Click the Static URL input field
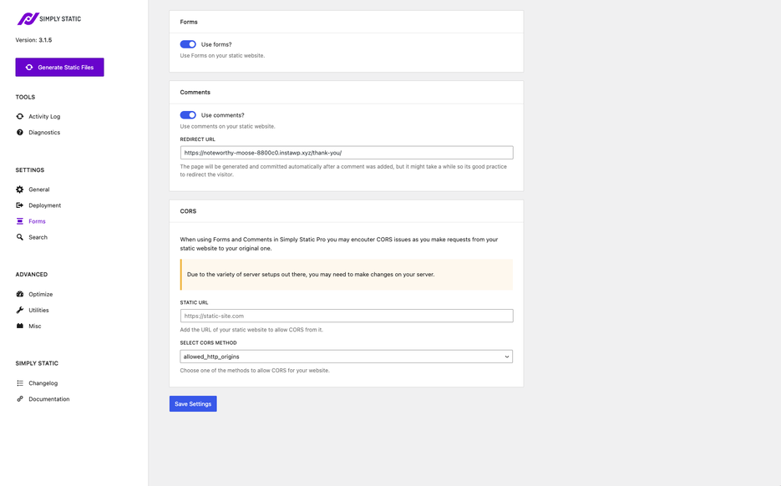This screenshot has height=486, width=781. pyautogui.click(x=346, y=315)
